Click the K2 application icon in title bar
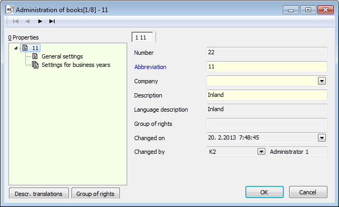 [x=9, y=10]
